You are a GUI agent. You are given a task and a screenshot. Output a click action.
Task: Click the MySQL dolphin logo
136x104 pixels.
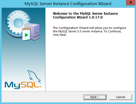point(34,77)
